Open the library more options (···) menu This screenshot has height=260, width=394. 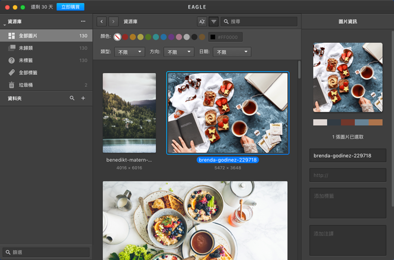[x=83, y=22]
